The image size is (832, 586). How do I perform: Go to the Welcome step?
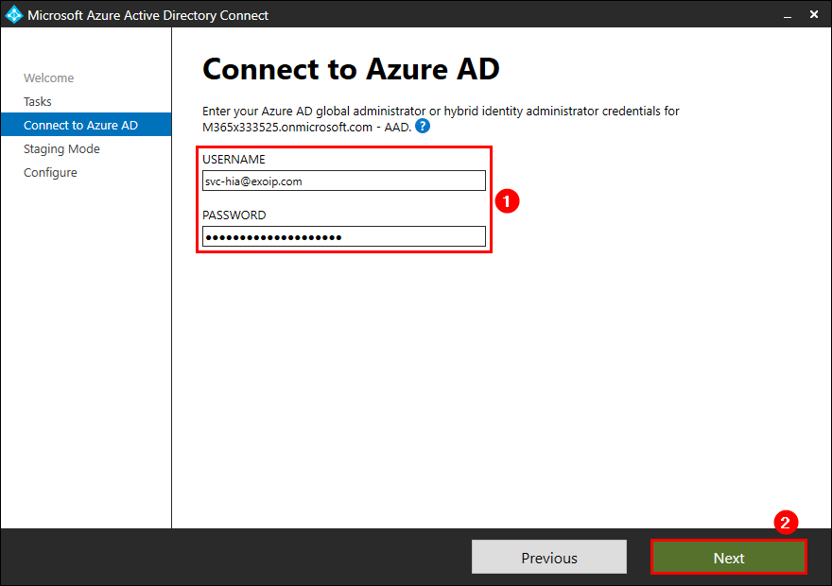(x=48, y=78)
